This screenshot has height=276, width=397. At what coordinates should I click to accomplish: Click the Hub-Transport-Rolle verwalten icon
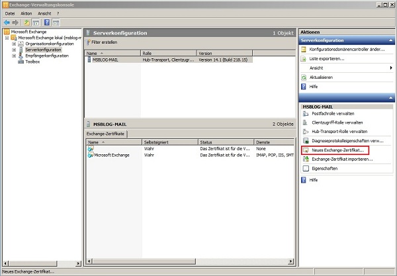[x=306, y=132]
